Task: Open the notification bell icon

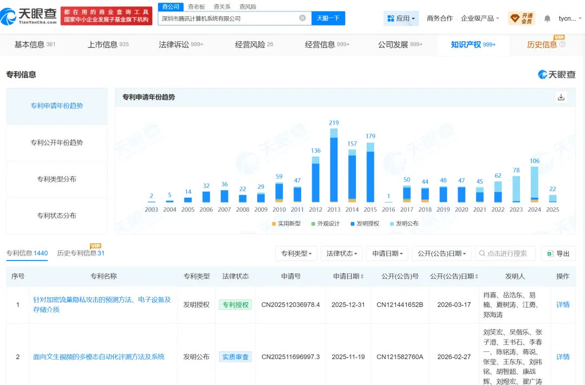Action: tap(547, 18)
